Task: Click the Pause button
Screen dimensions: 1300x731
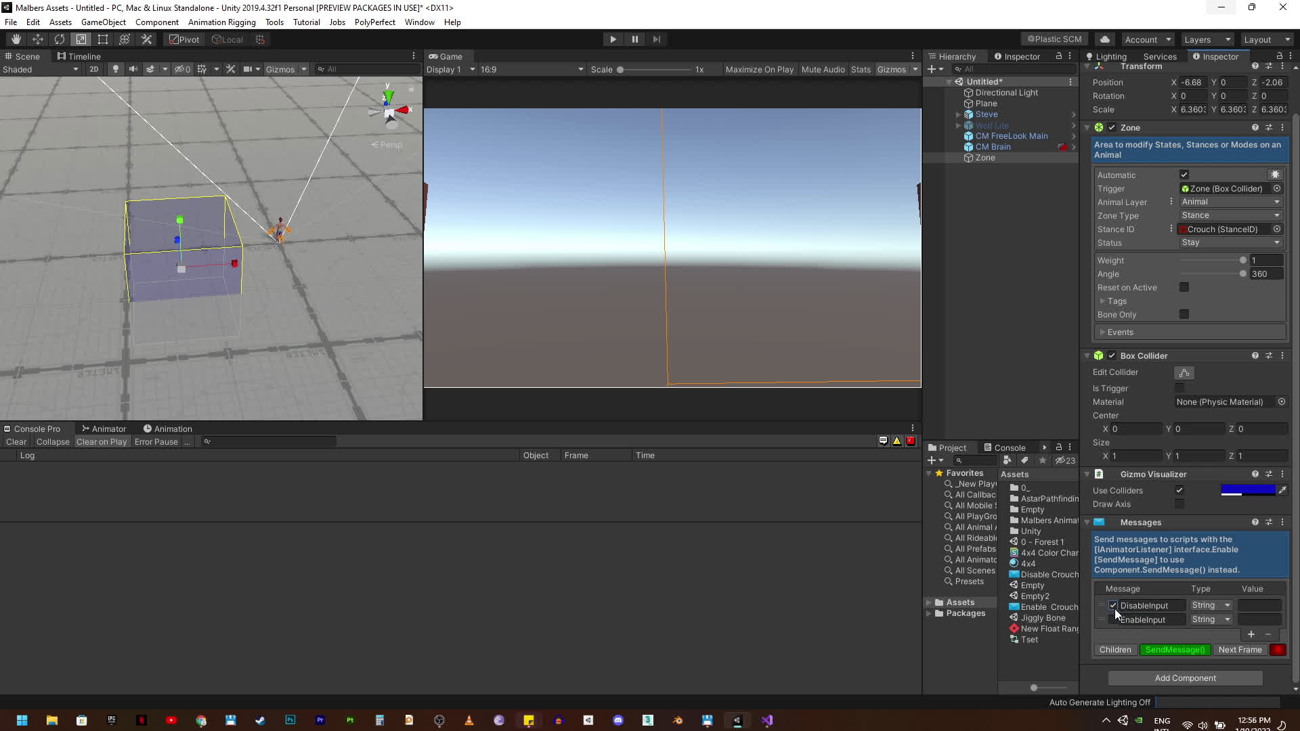Action: (x=634, y=39)
